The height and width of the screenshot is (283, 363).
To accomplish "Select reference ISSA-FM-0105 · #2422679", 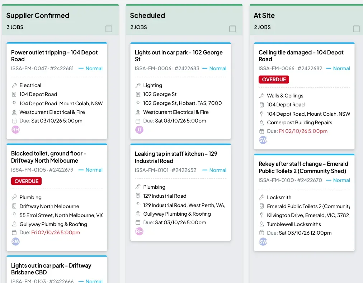I will point(42,170).
